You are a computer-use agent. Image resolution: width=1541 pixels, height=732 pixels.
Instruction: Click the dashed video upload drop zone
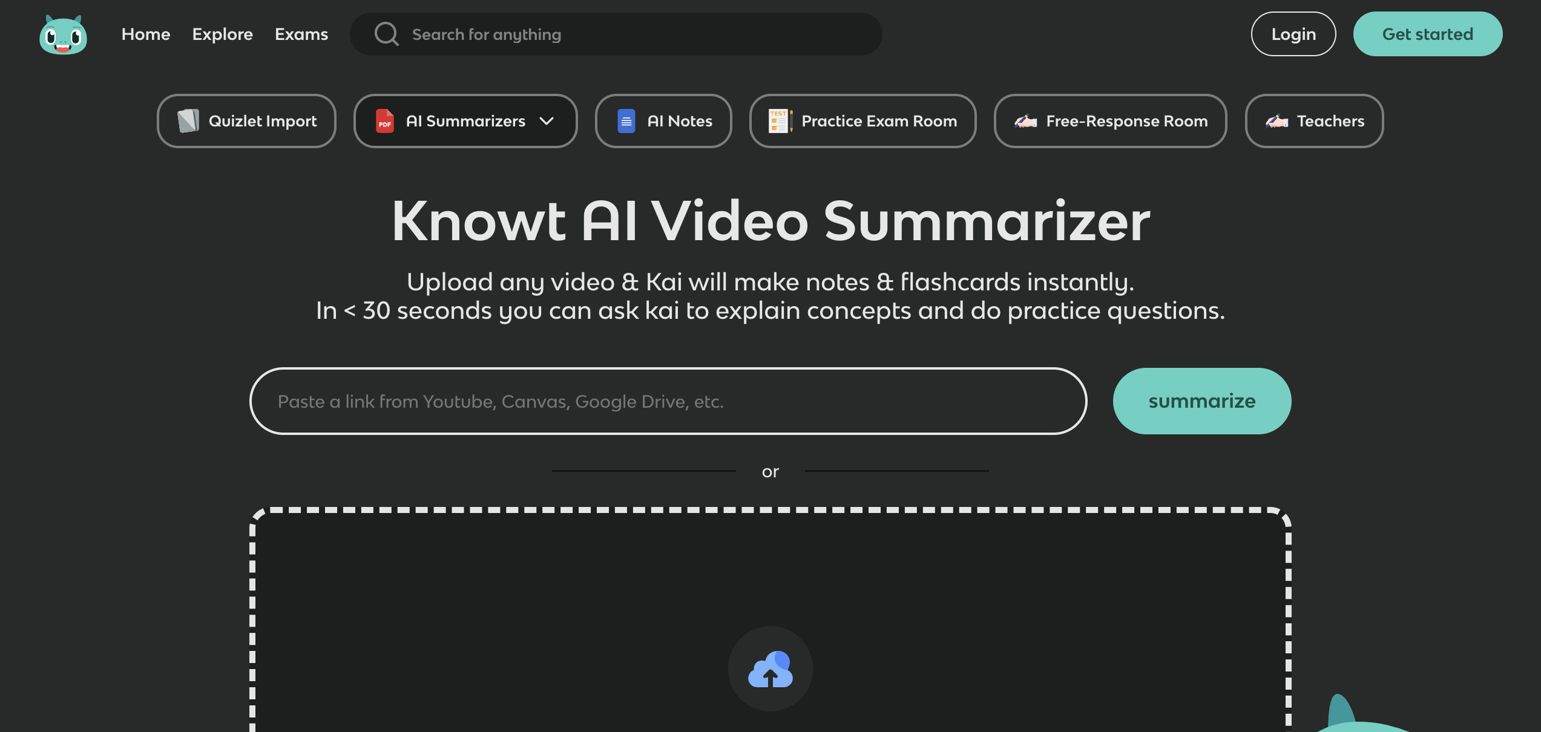click(x=770, y=620)
